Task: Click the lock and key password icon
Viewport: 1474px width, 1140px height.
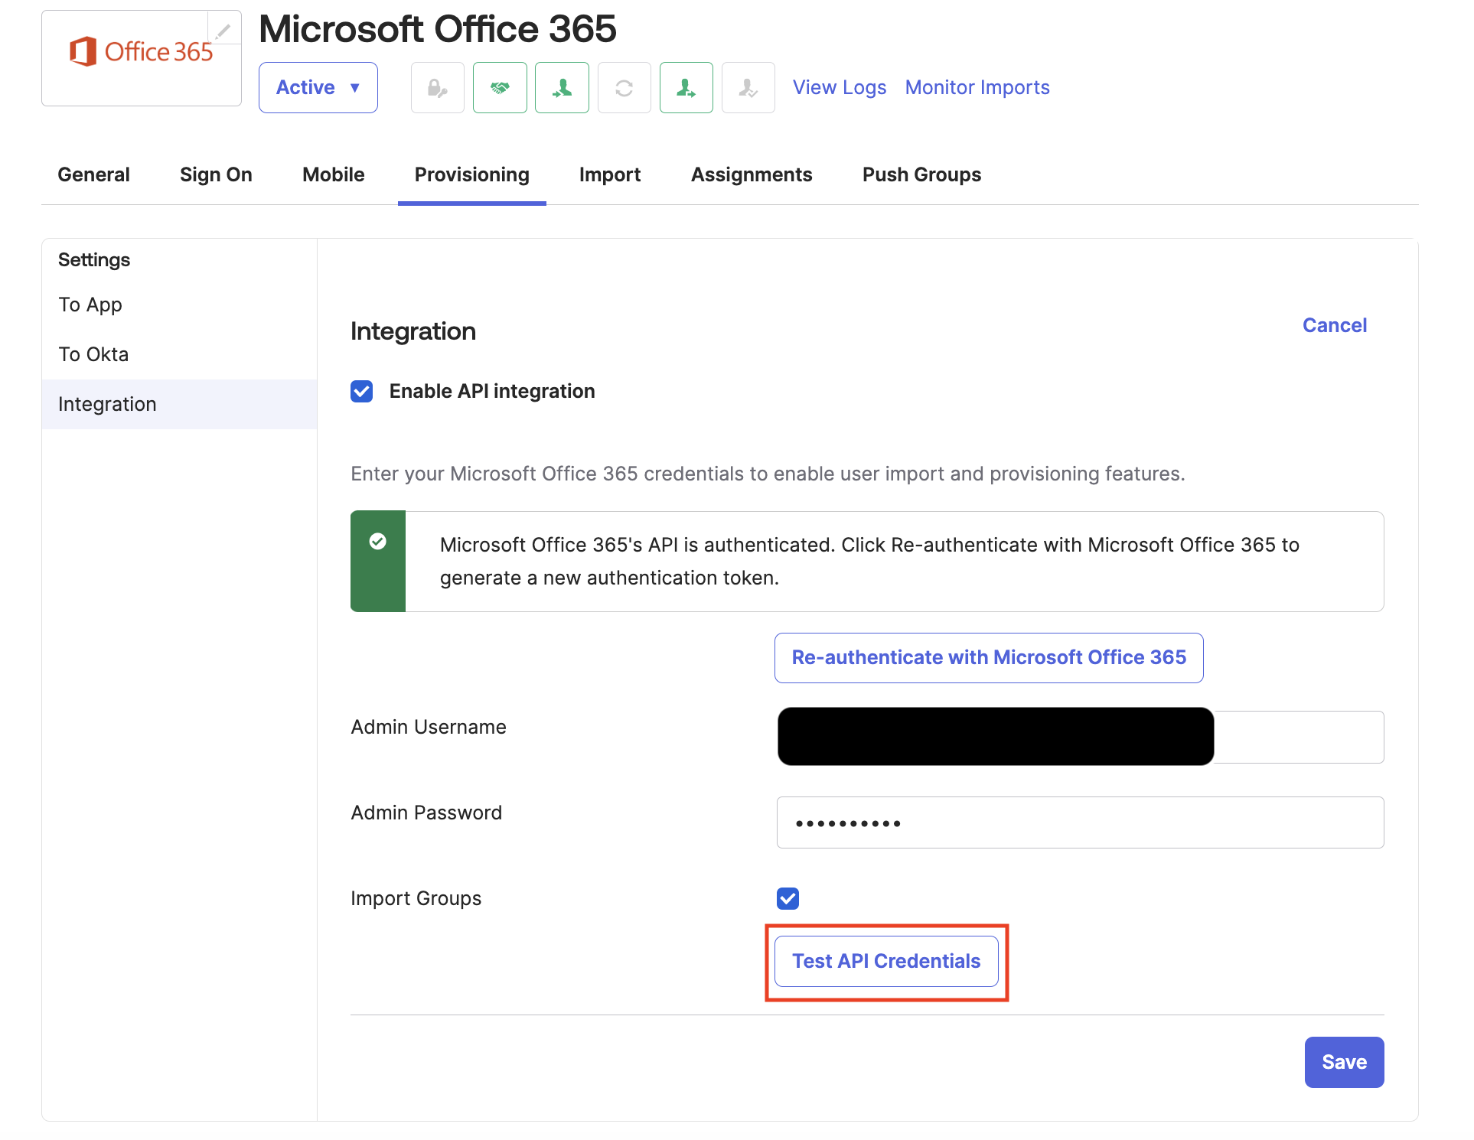Action: (x=438, y=88)
